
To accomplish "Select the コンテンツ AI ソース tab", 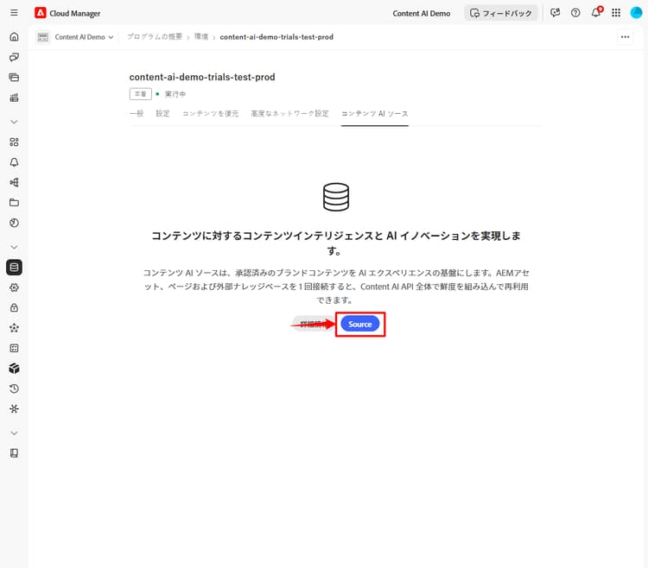I will (x=374, y=114).
